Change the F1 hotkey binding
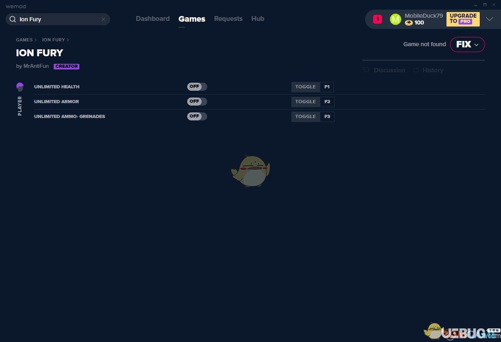 coord(327,87)
